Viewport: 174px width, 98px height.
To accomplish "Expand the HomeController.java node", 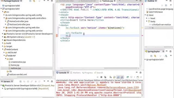I will [x=6, y=21].
